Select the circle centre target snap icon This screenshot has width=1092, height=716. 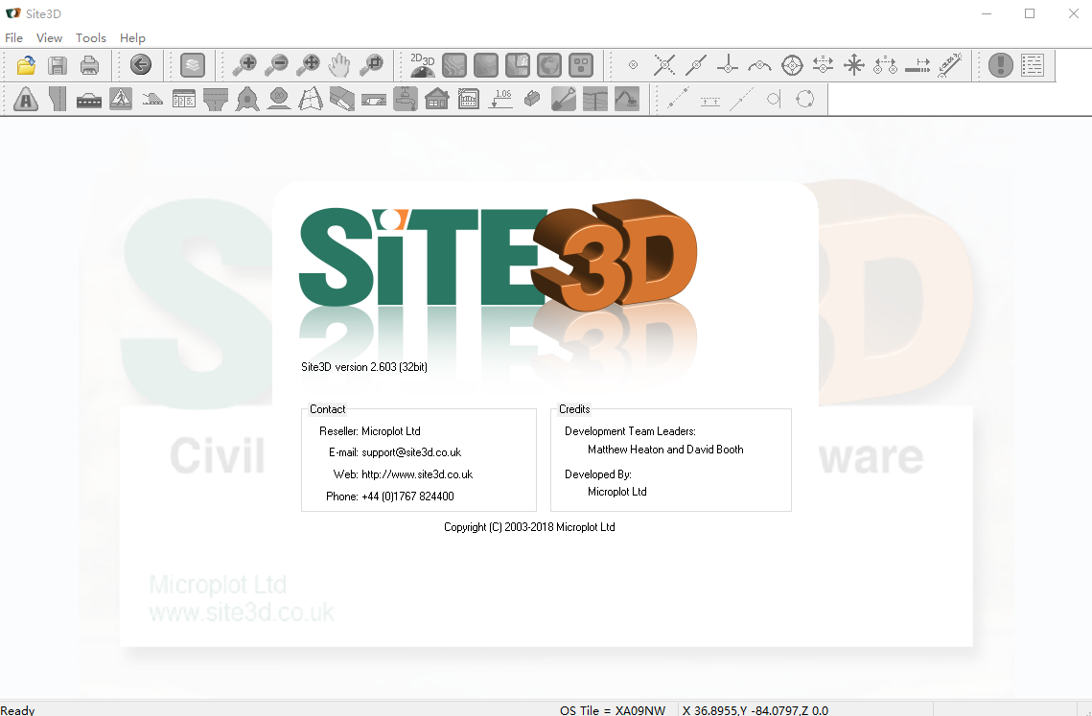coord(792,65)
